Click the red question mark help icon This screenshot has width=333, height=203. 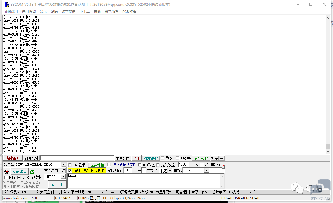coord(223,167)
